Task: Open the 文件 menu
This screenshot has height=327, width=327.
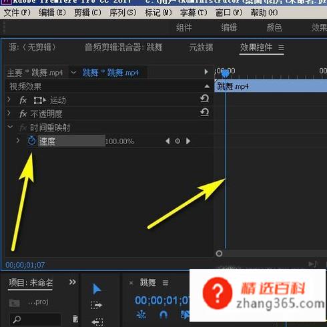Action: click(x=17, y=13)
